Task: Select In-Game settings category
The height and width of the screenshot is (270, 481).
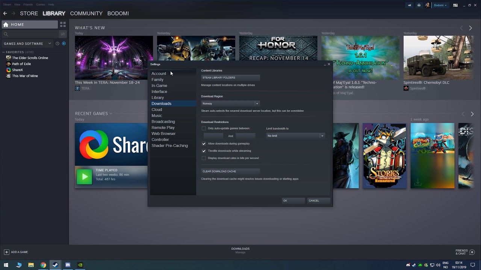Action: [x=159, y=85]
